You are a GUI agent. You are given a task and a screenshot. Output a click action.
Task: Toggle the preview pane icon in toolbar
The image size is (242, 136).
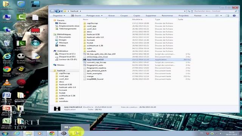pos(227,15)
